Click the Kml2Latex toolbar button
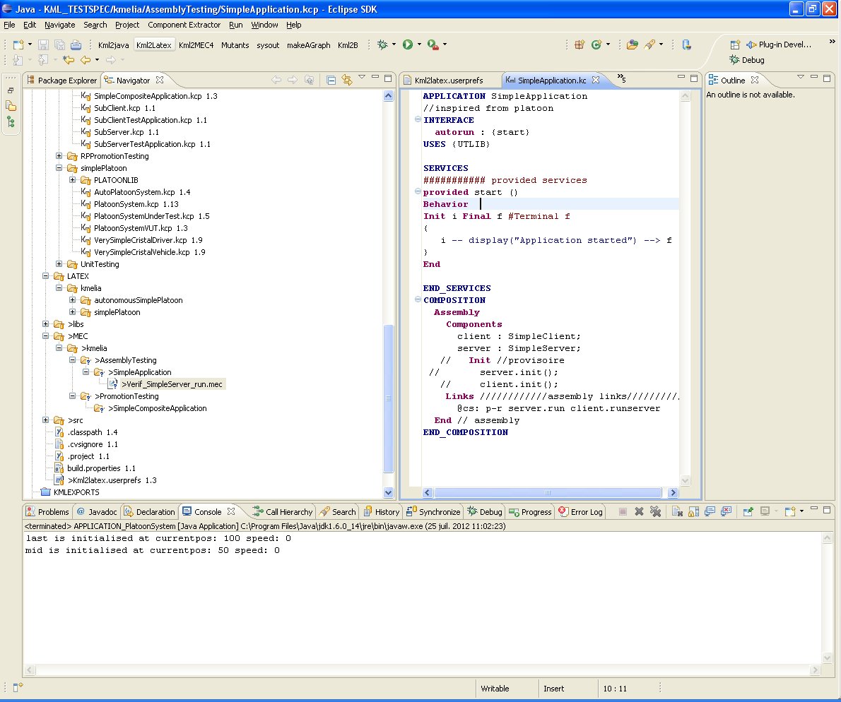 pos(153,44)
